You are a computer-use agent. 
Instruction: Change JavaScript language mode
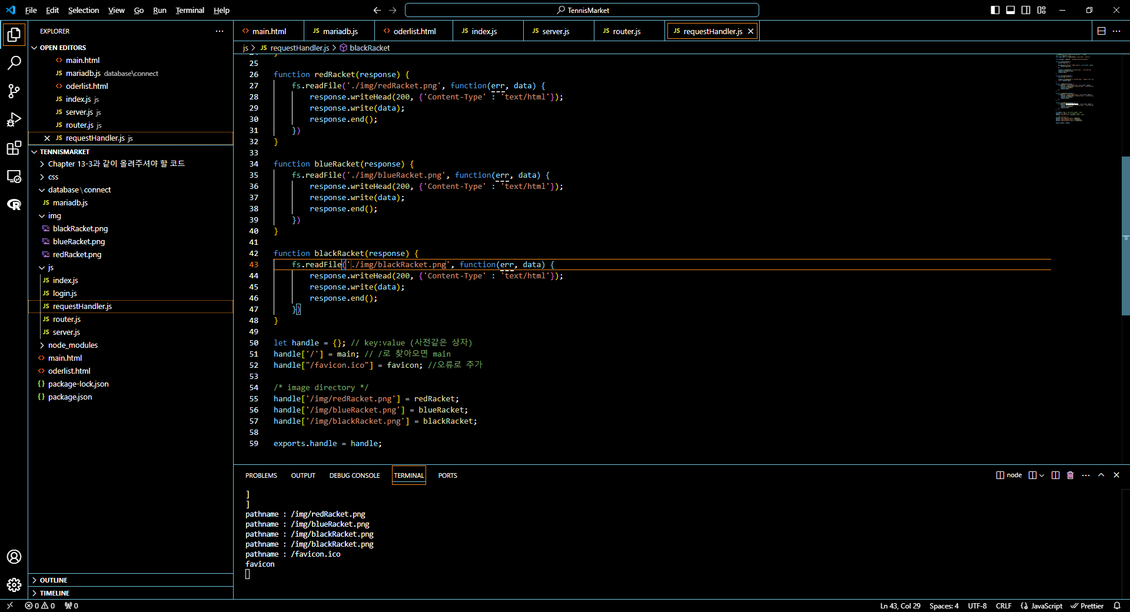point(1041,606)
